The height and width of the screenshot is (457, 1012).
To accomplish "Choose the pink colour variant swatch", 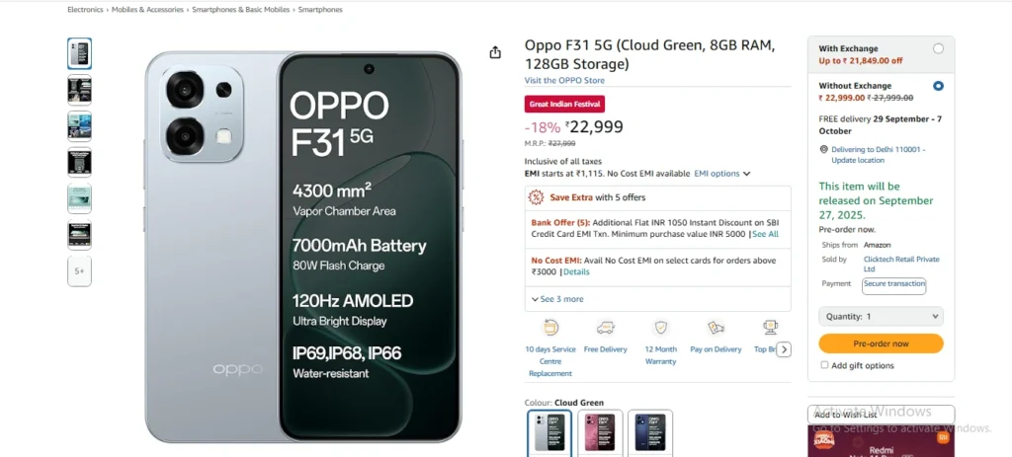I will coord(600,432).
